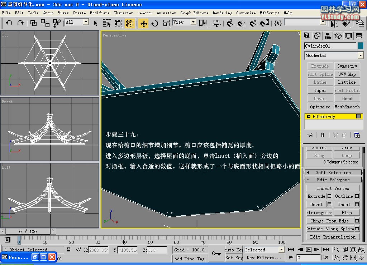Click the Key Filters button
Viewport: 367px width, 265px height.
pos(264,258)
